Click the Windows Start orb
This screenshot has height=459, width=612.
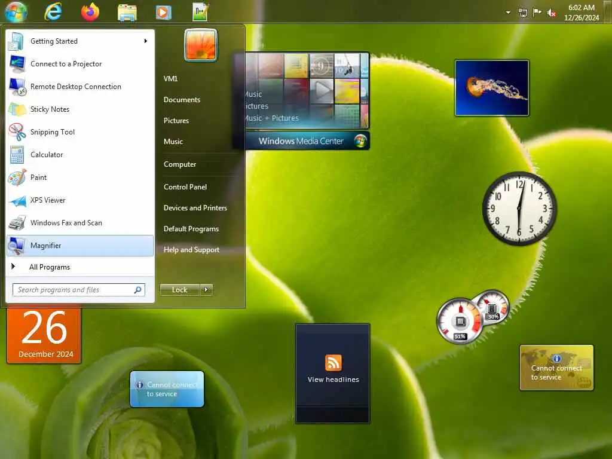(16, 12)
